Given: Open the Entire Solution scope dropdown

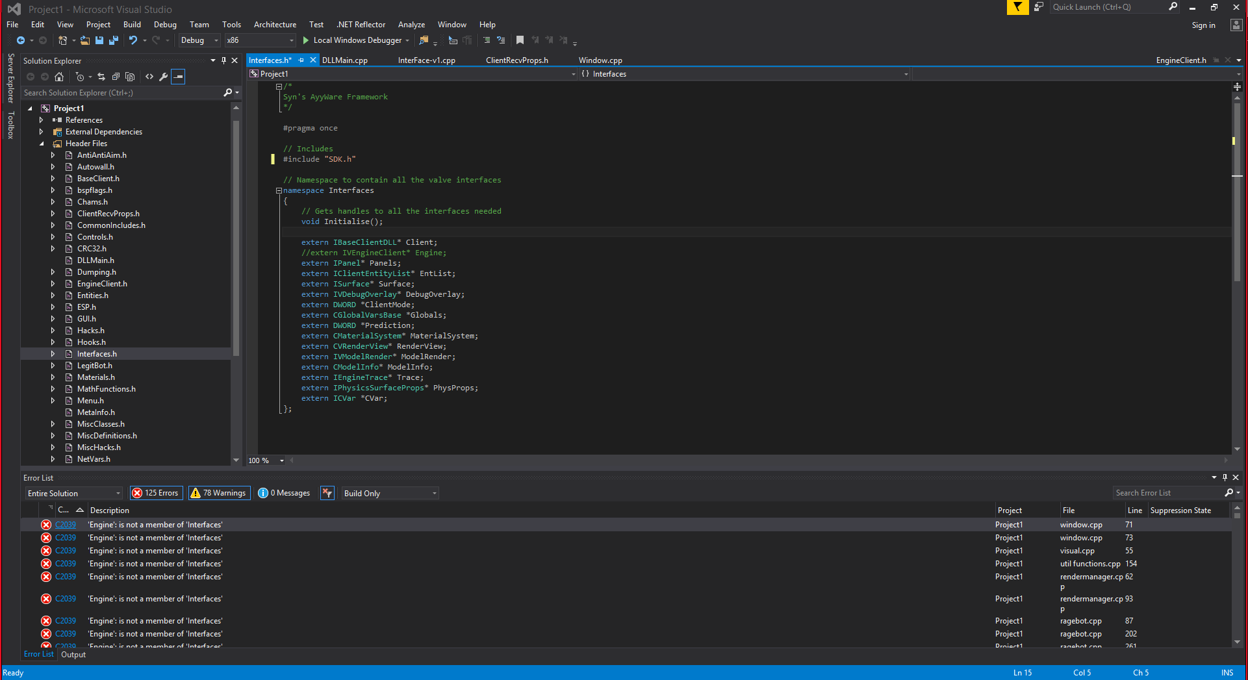Looking at the screenshot, I should [x=73, y=494].
